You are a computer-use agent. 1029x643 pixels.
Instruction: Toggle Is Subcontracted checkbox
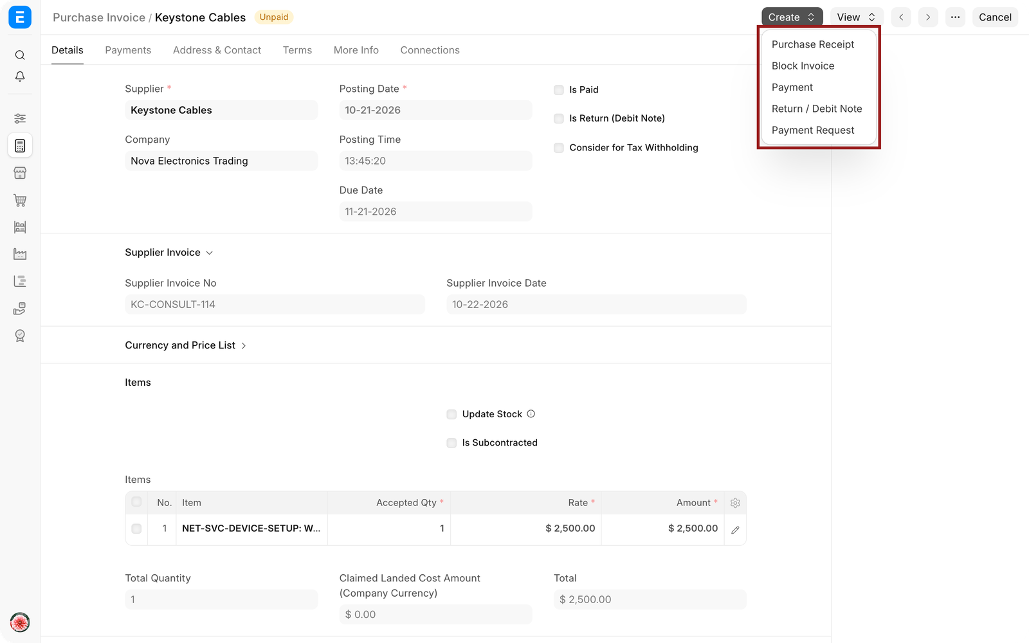(451, 443)
